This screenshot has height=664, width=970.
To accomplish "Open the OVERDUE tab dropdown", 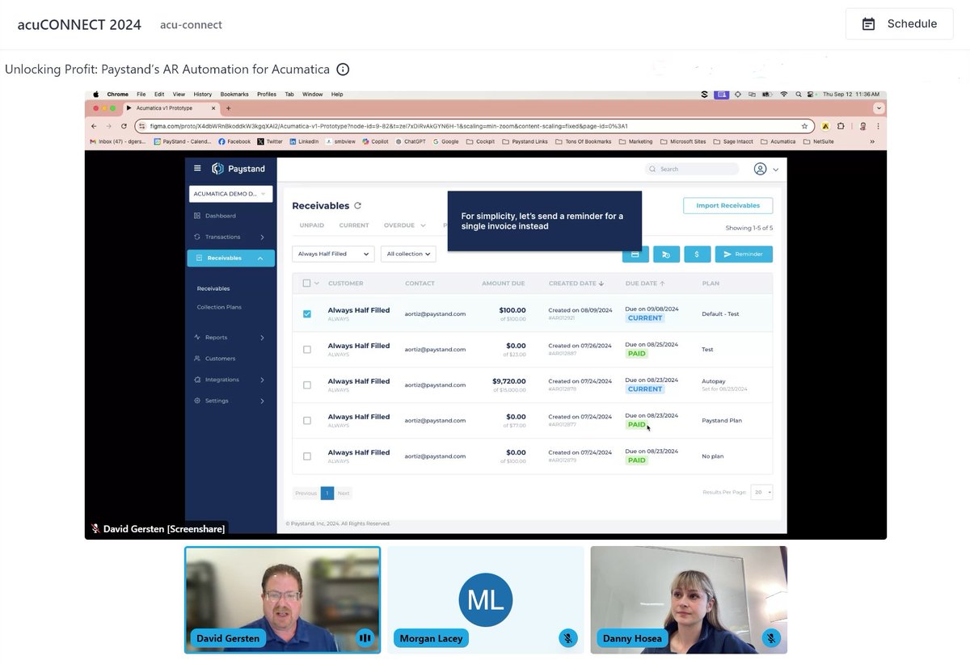I will click(405, 225).
